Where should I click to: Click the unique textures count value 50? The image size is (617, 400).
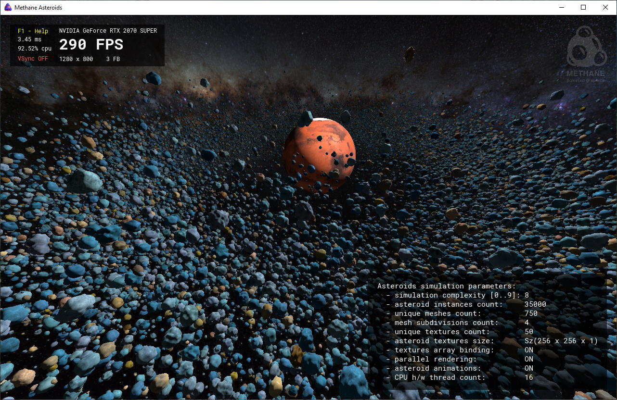pos(529,332)
